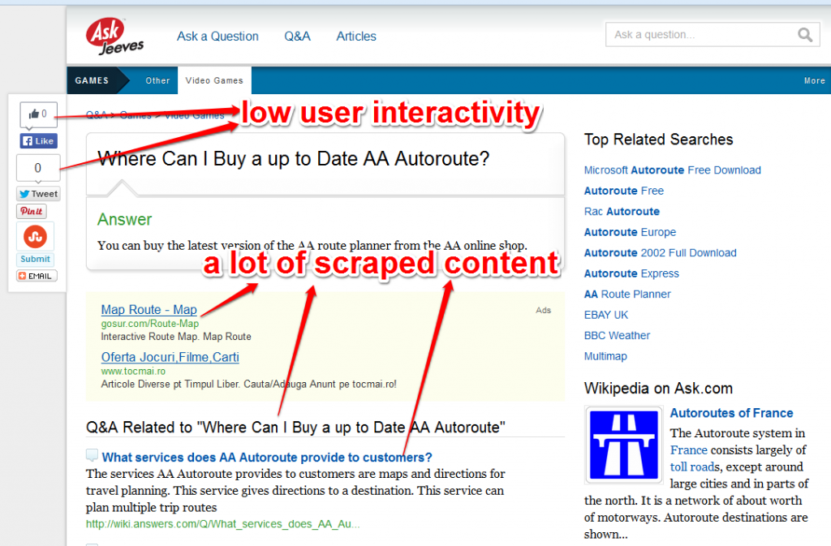Share the page via EMAIL button
This screenshot has height=546, width=831.
(37, 276)
